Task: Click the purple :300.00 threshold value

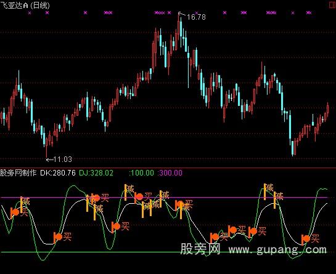Action: tap(170, 173)
